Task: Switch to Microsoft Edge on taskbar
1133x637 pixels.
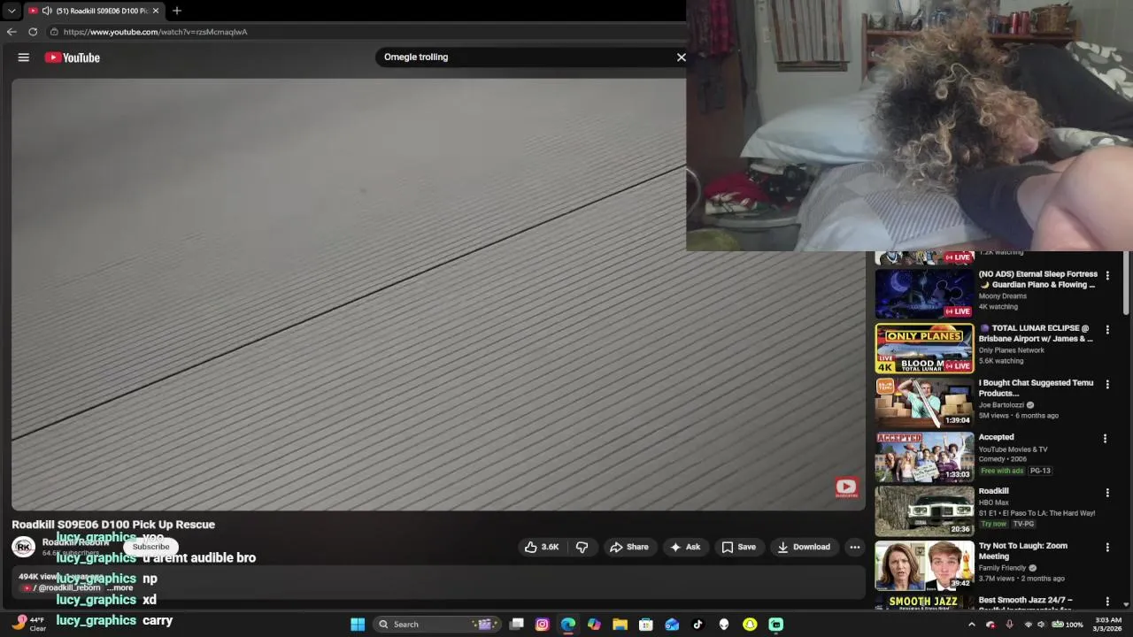Action: click(x=568, y=625)
